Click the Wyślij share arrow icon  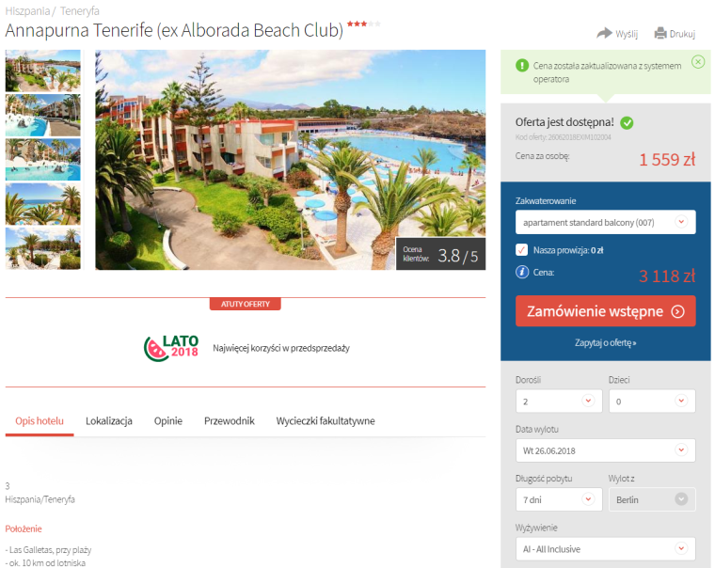(604, 33)
